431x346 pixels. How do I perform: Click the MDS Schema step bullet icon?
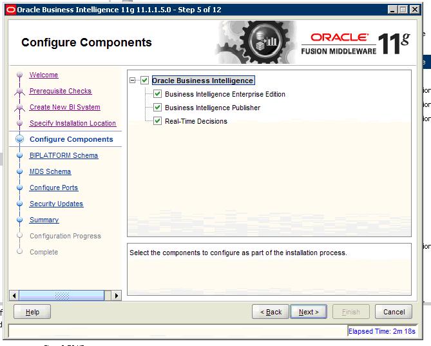click(x=19, y=171)
